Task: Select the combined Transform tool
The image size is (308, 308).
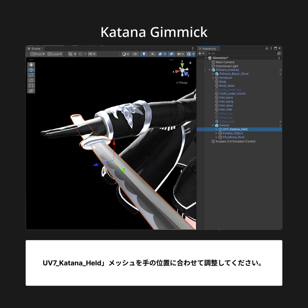Action: (31, 91)
